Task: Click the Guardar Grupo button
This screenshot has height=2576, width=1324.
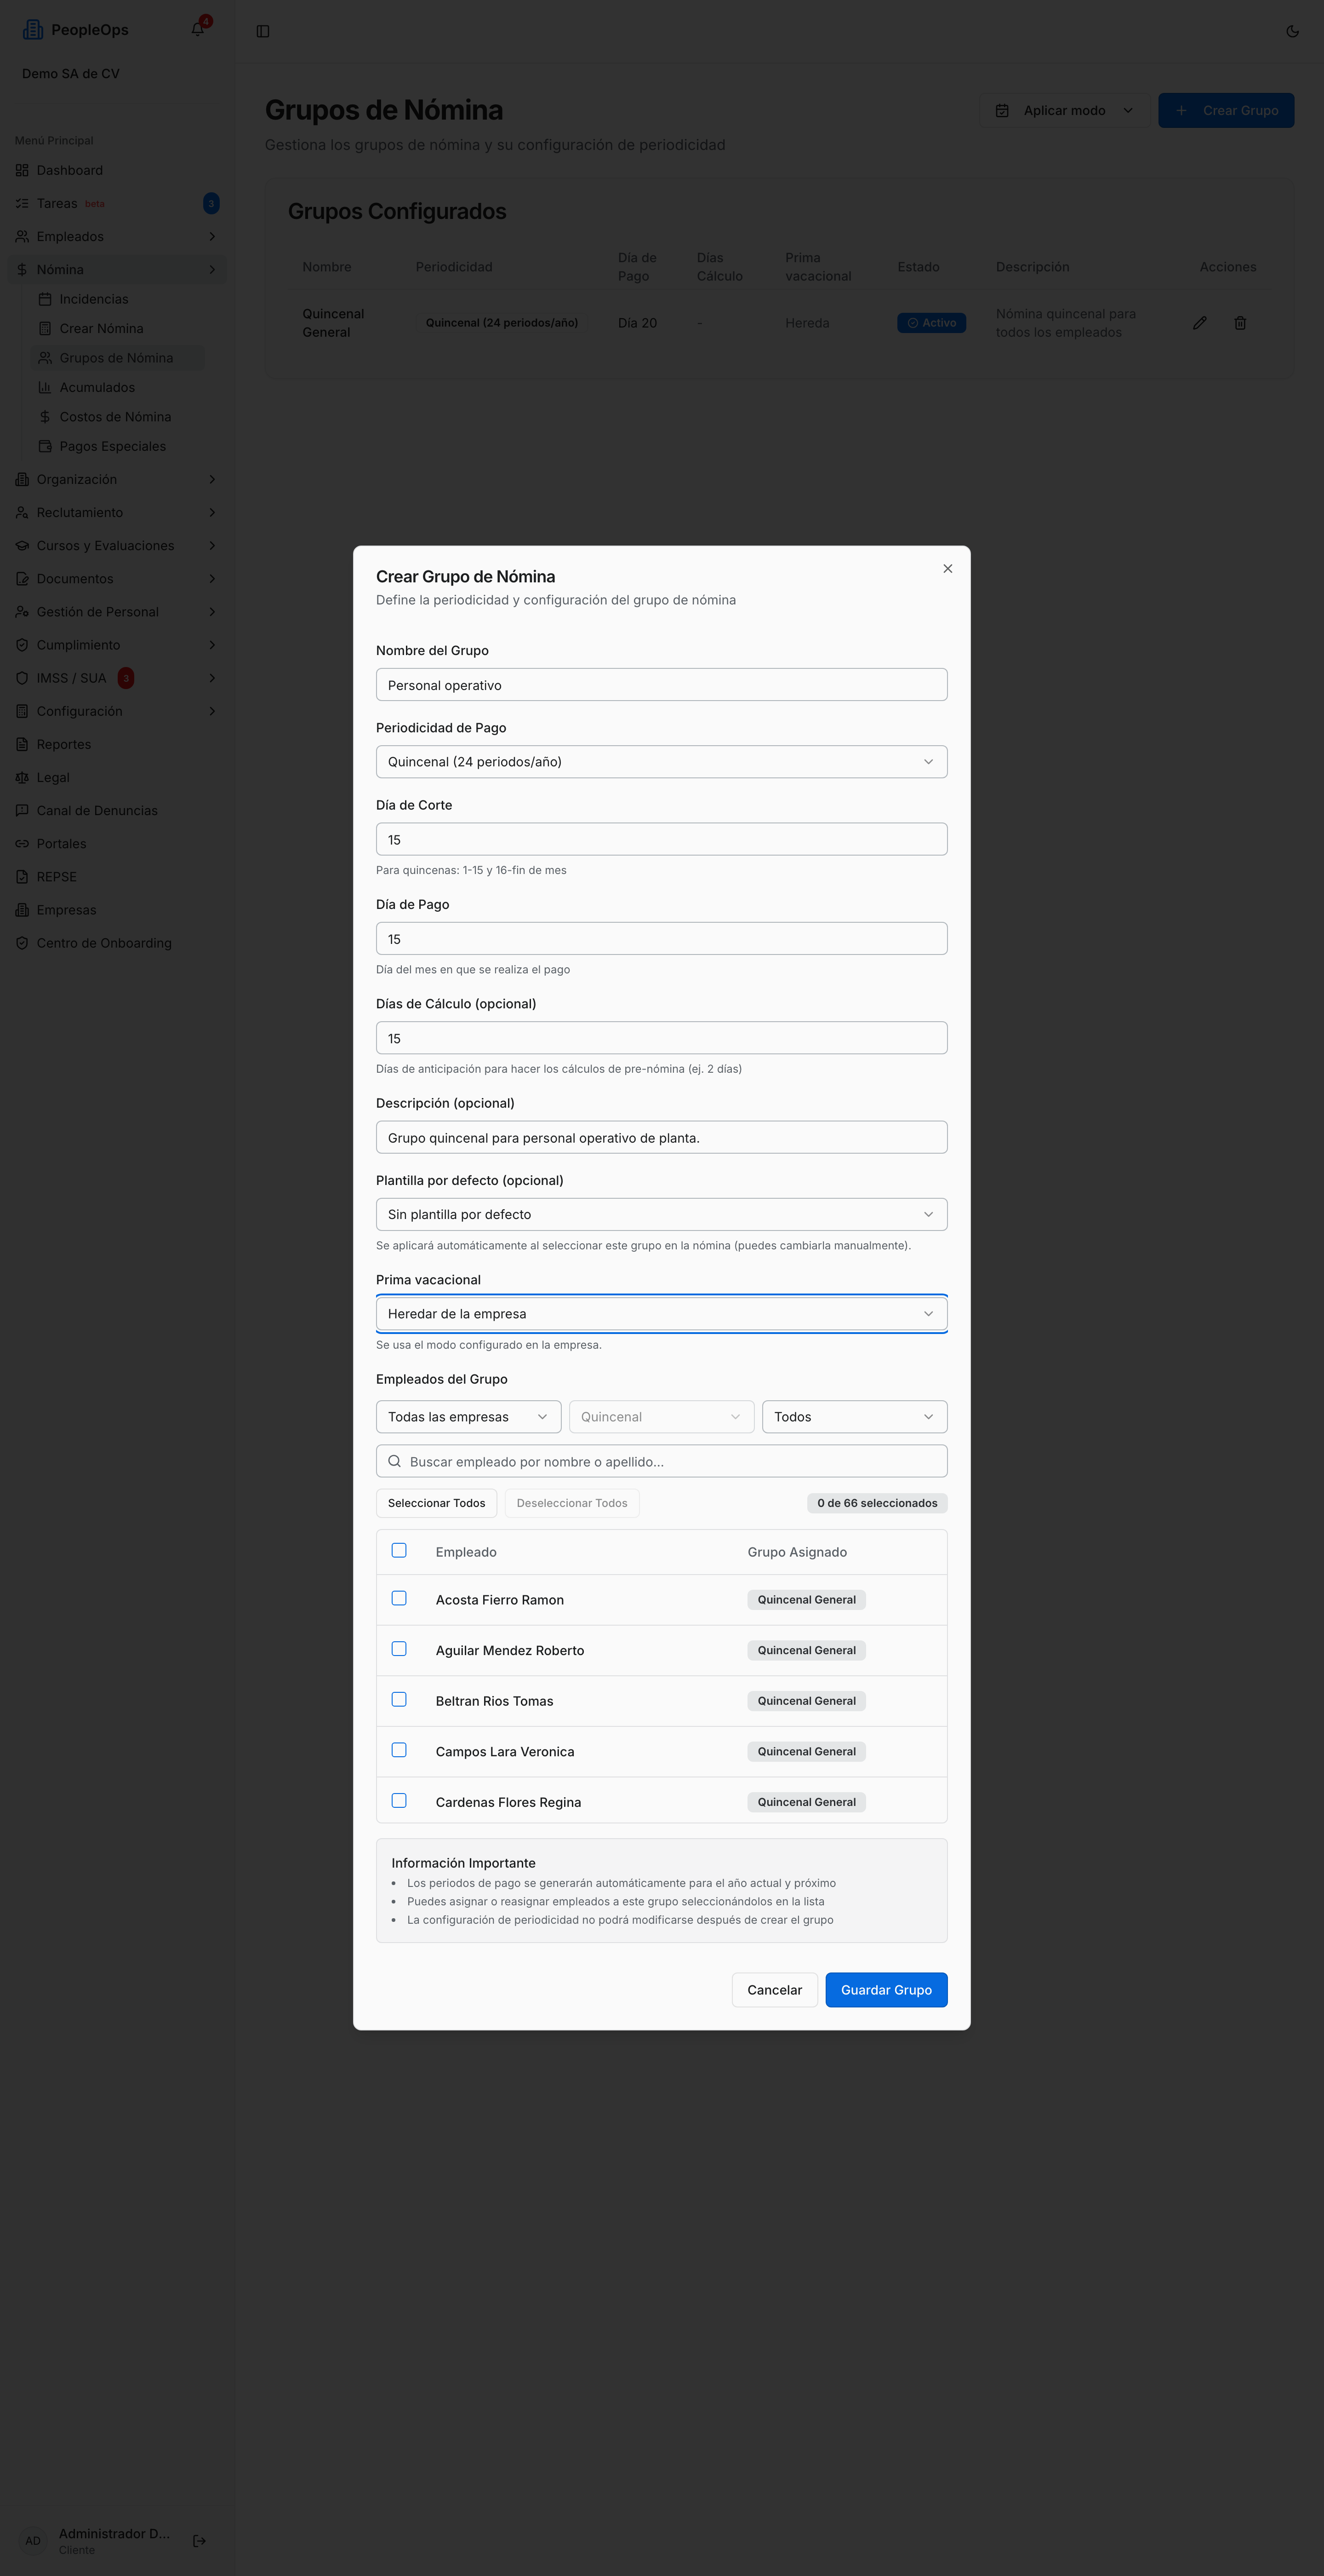Action: tap(886, 1990)
